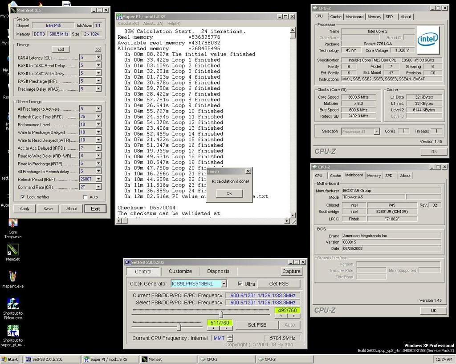
Task: Click Capture button in SetFSB
Action: pos(291,271)
